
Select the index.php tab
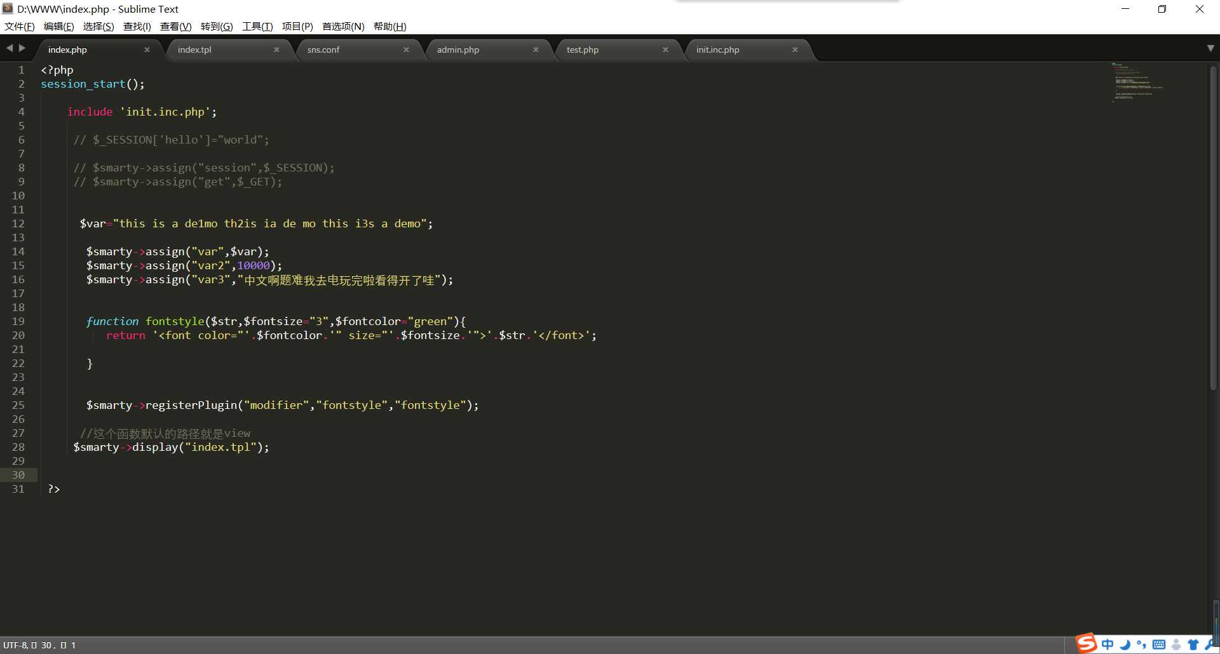point(99,50)
